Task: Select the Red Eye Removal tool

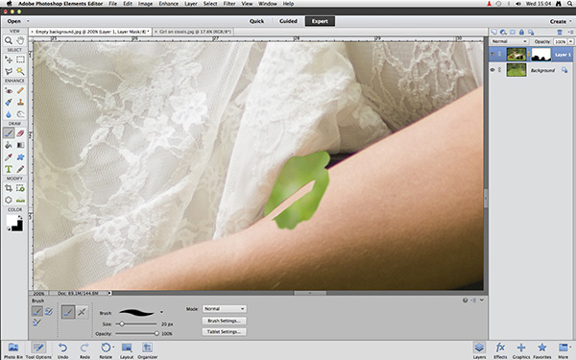Action: point(9,90)
